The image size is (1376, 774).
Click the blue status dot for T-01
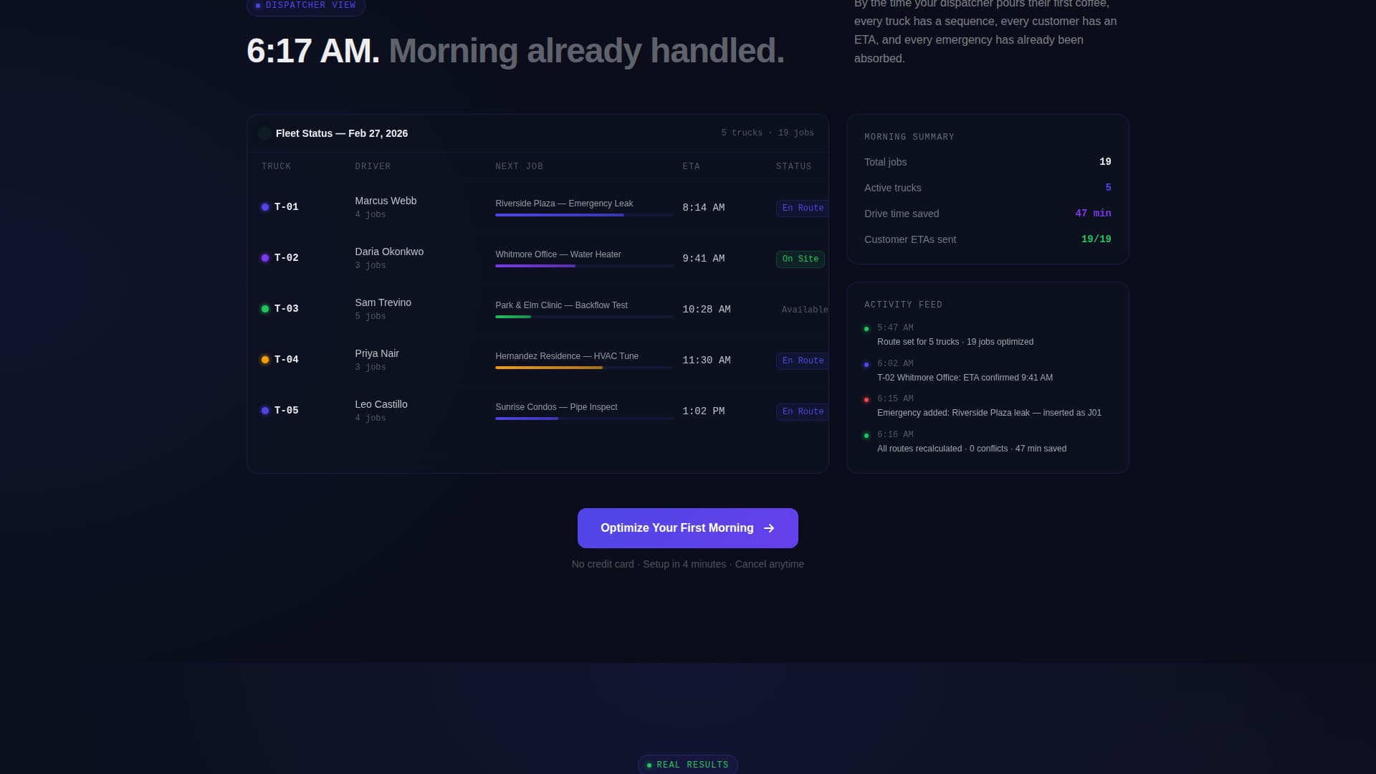(265, 207)
